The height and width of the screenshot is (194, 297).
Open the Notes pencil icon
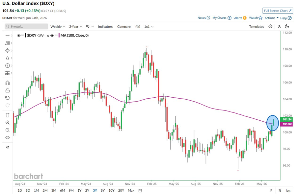click(x=208, y=18)
